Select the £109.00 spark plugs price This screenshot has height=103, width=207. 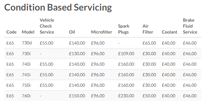tap(126, 54)
